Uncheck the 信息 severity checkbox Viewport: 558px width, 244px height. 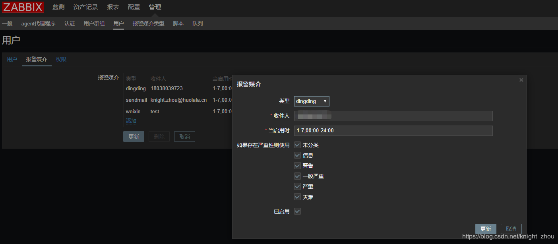[x=297, y=155]
